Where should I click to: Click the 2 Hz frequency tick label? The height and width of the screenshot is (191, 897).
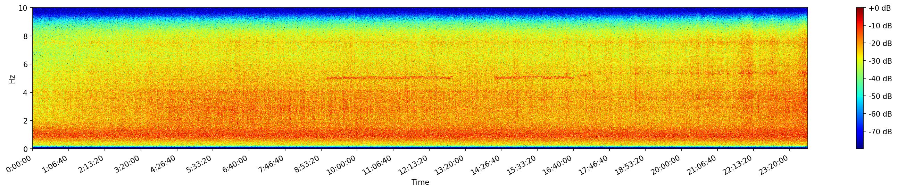(26, 121)
